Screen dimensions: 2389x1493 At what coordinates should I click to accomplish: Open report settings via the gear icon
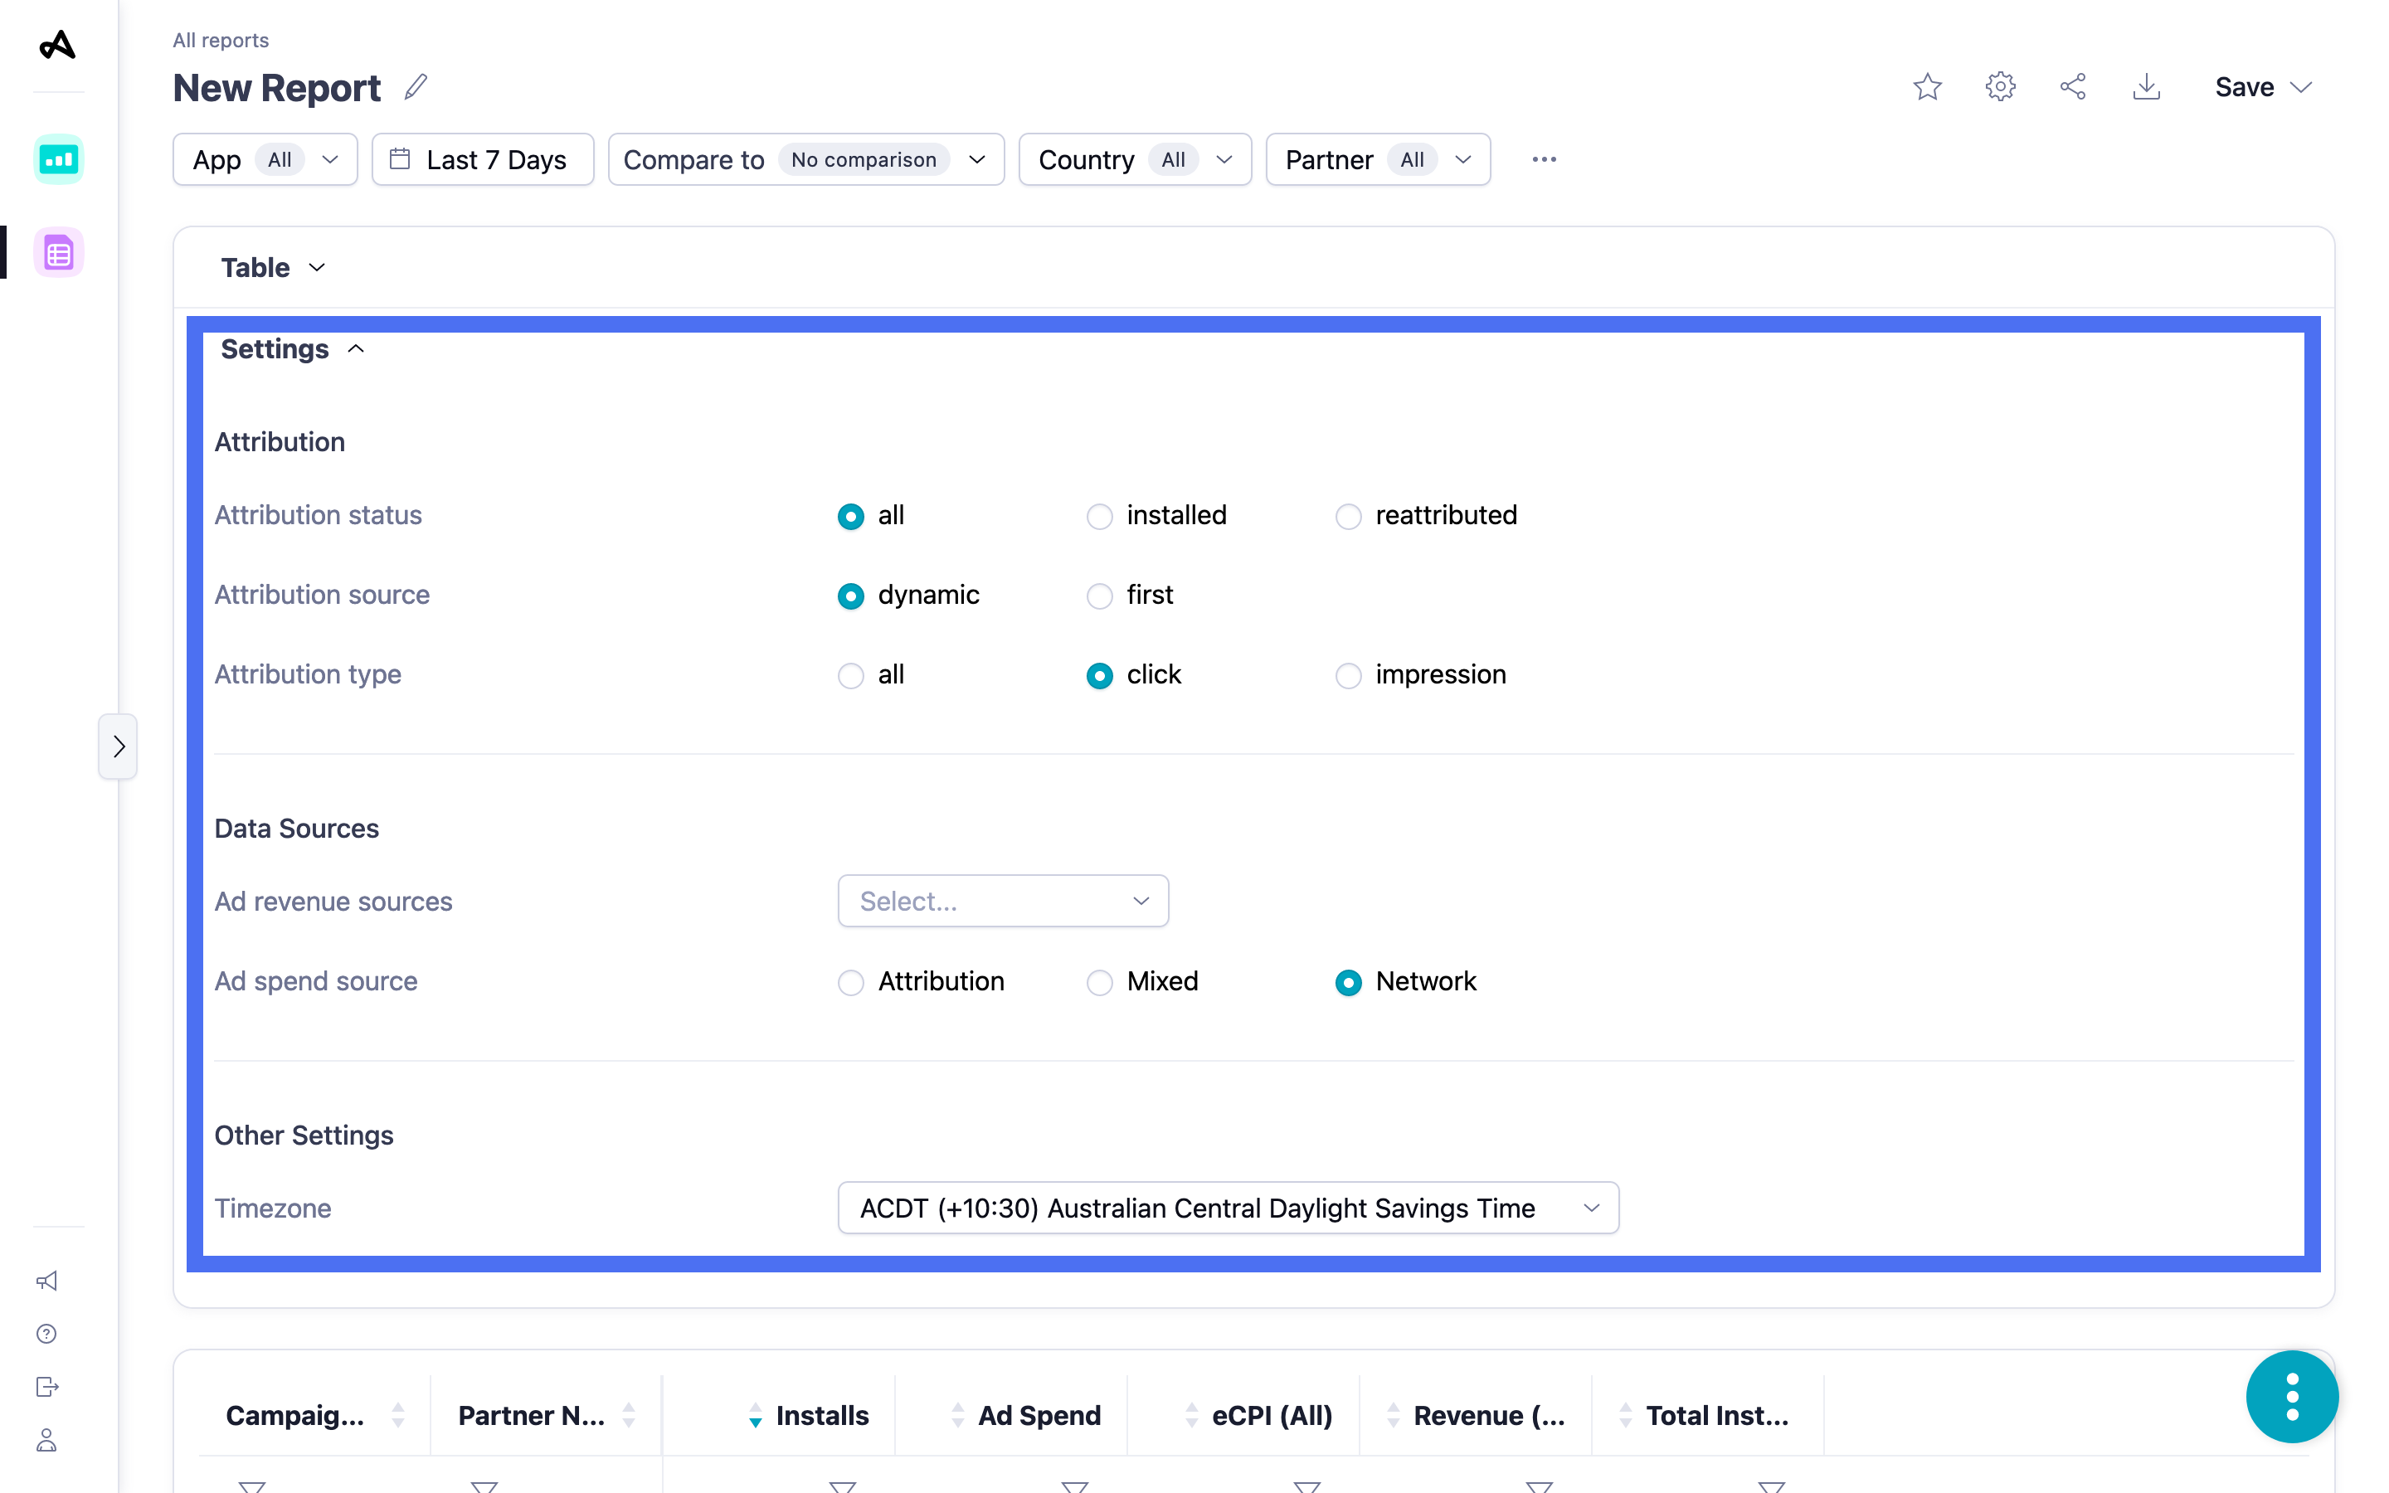(x=2000, y=87)
